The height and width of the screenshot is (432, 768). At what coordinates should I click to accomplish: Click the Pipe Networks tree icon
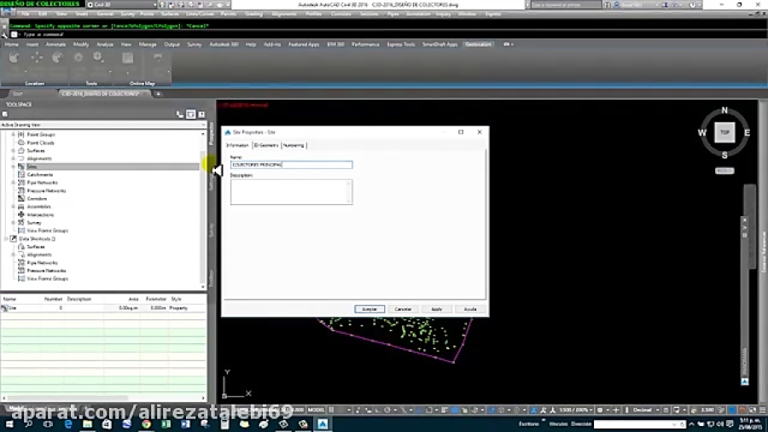(x=21, y=183)
